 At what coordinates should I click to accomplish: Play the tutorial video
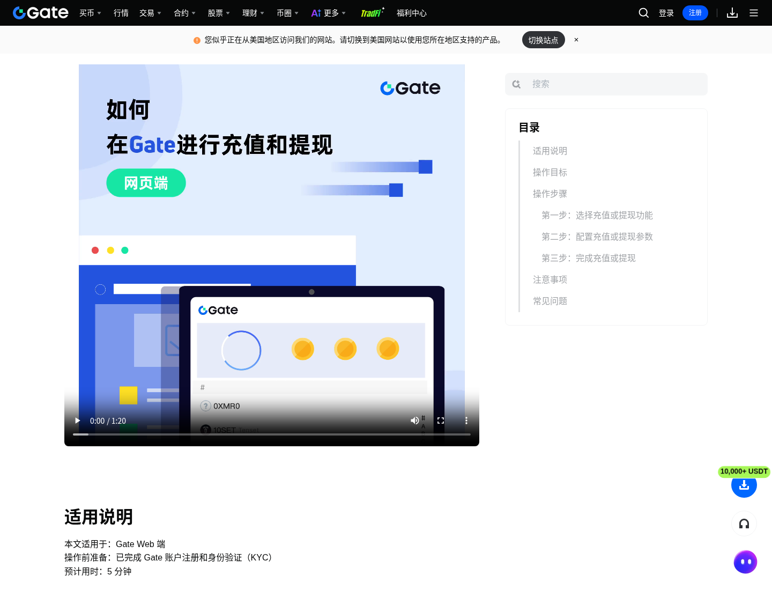tap(77, 421)
